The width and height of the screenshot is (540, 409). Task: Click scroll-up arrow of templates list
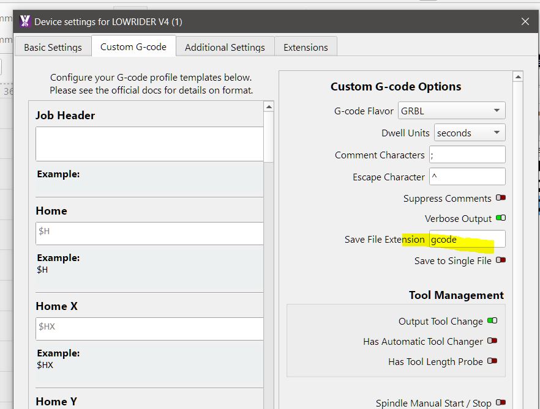coord(269,106)
